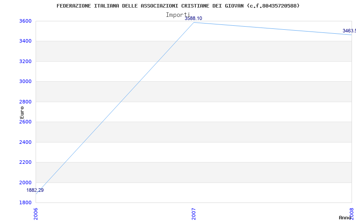Click the 2006 x-axis label
Image resolution: width=356 pixels, height=222 pixels.
pyautogui.click(x=36, y=214)
